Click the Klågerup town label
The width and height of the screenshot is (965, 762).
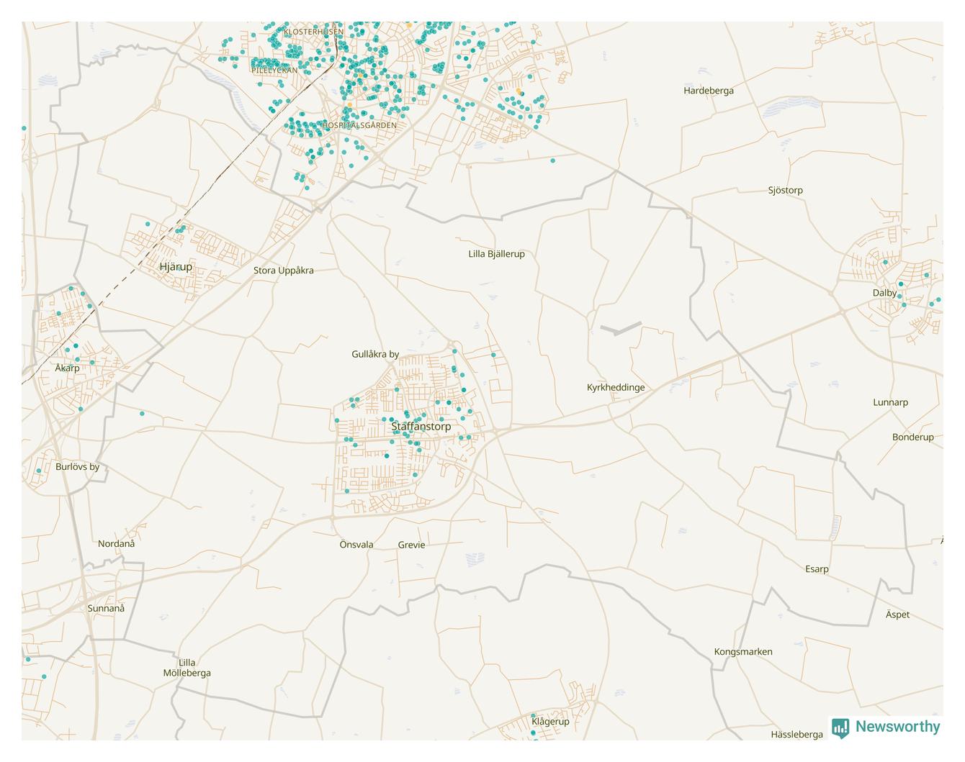(x=550, y=722)
